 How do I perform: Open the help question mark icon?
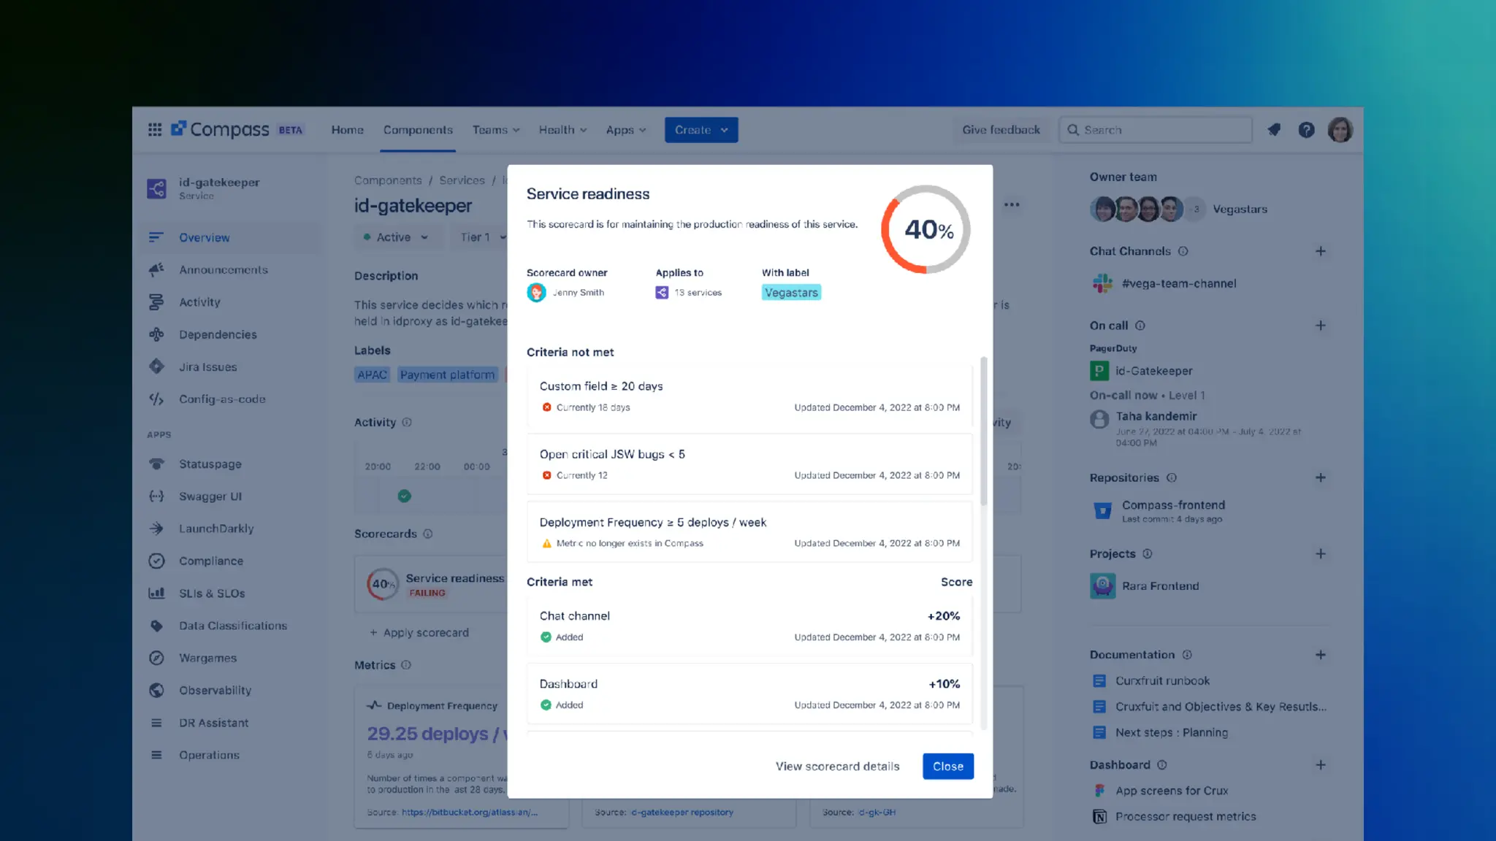pyautogui.click(x=1306, y=129)
